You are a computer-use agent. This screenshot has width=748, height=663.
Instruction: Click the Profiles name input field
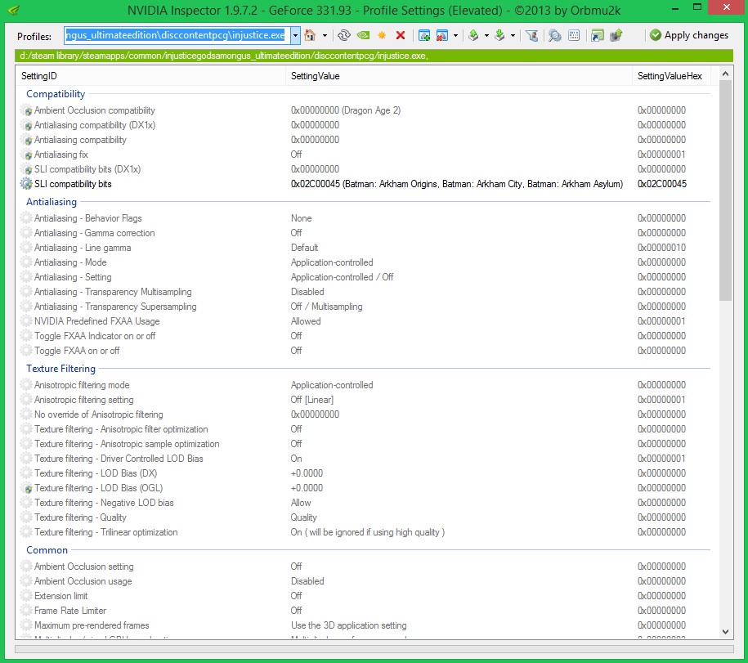[x=176, y=36]
